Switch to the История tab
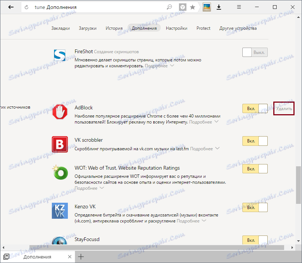Screen dimensions: 302x263 coord(114,28)
